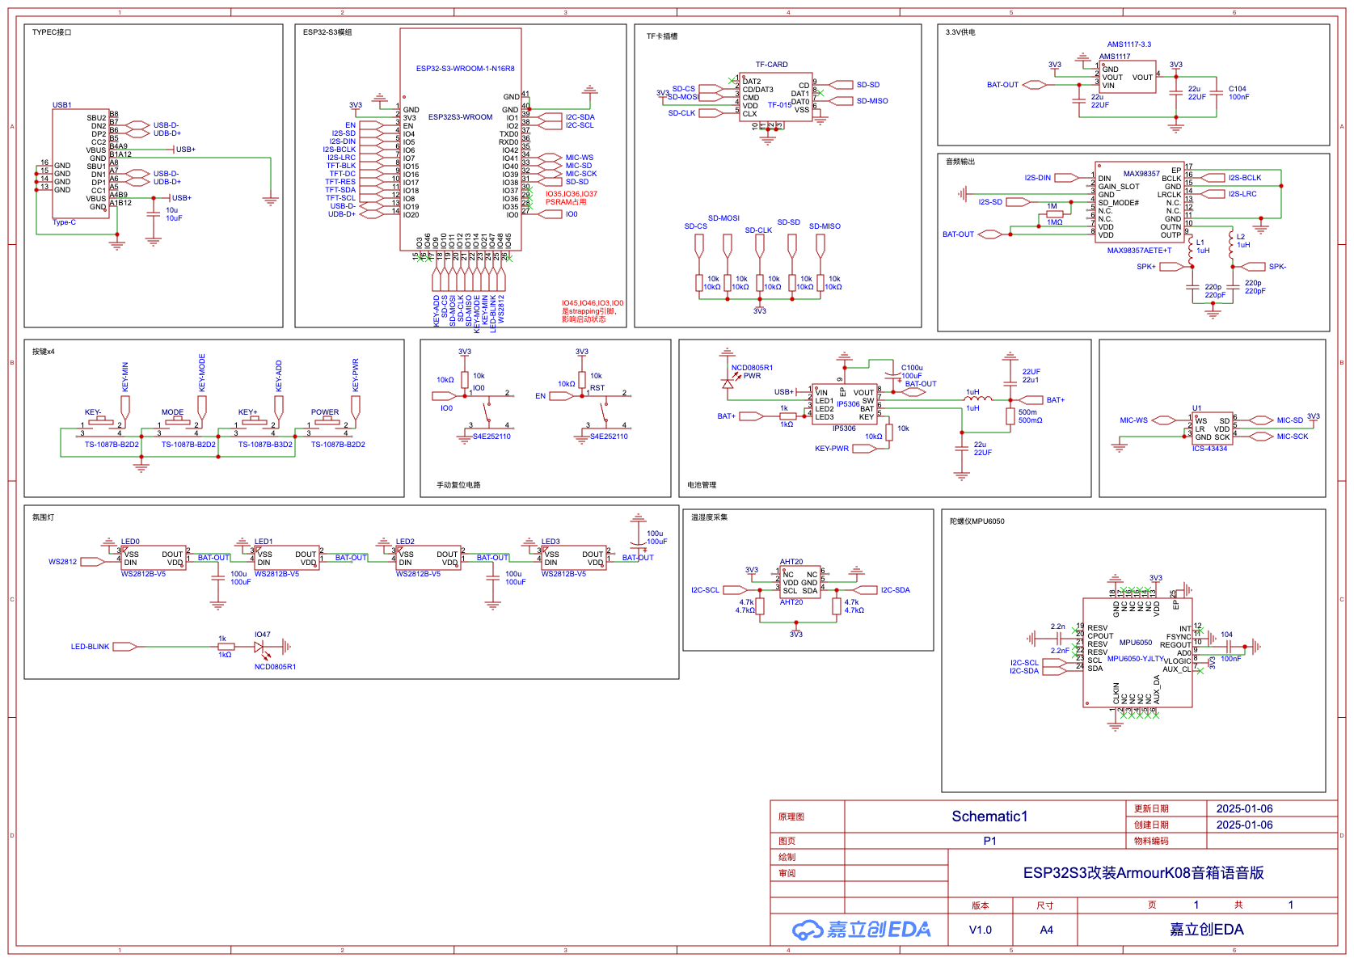Click the date next to 创建日期
Image resolution: width=1354 pixels, height=962 pixels.
[1244, 825]
